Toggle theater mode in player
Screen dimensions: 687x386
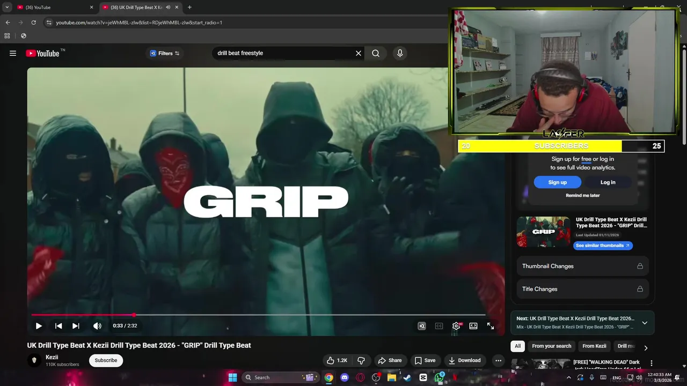pyautogui.click(x=473, y=325)
